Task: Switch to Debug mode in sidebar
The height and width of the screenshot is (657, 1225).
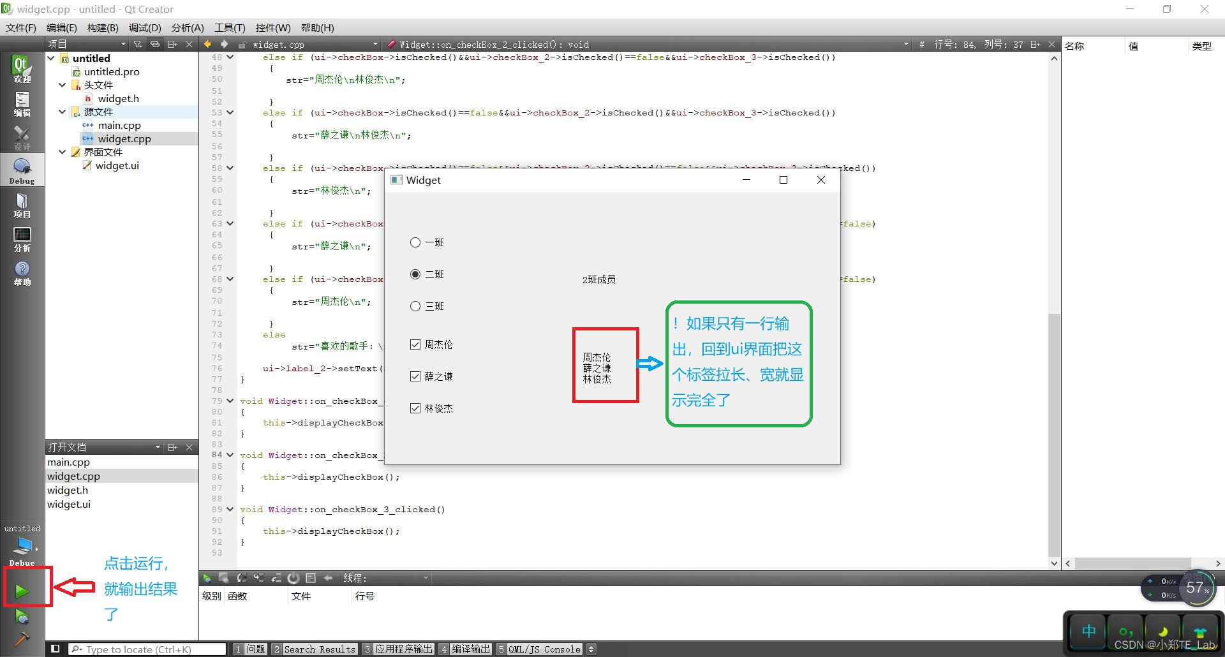Action: [22, 169]
